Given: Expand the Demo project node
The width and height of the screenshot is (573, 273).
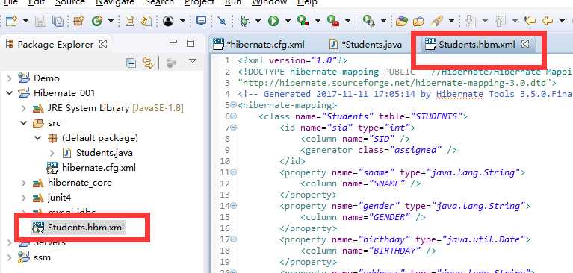Looking at the screenshot, I should [10, 78].
